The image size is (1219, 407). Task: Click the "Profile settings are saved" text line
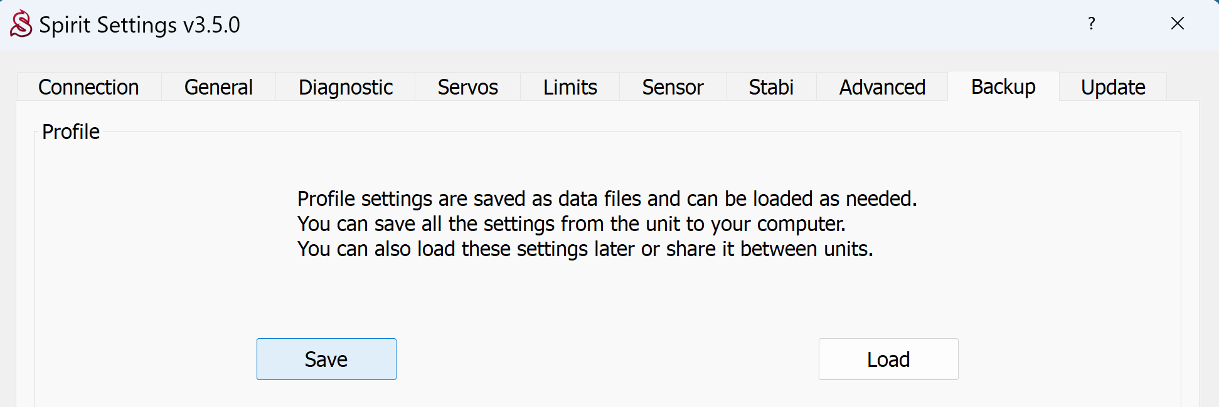[x=607, y=199]
